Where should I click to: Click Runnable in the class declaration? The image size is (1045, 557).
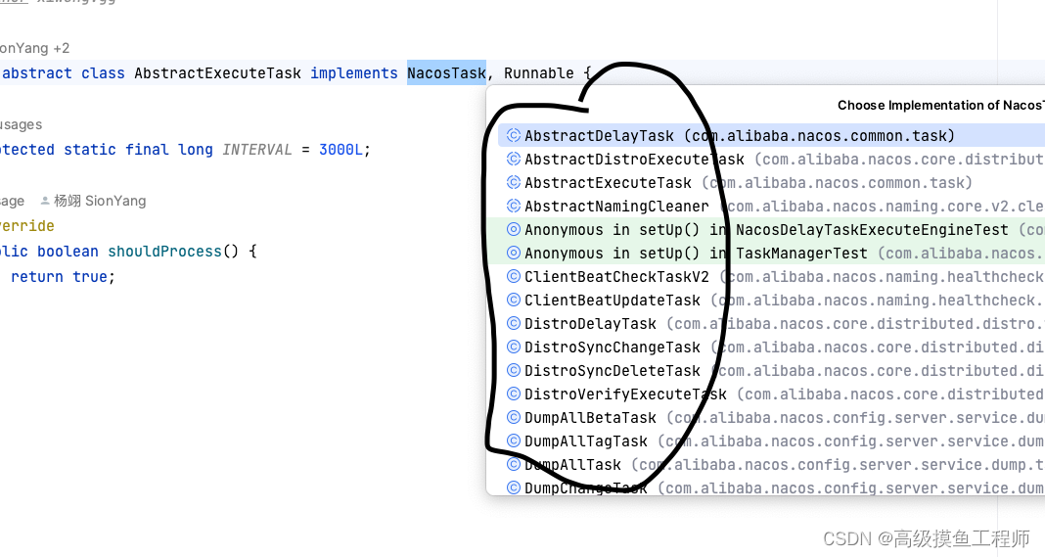(538, 72)
